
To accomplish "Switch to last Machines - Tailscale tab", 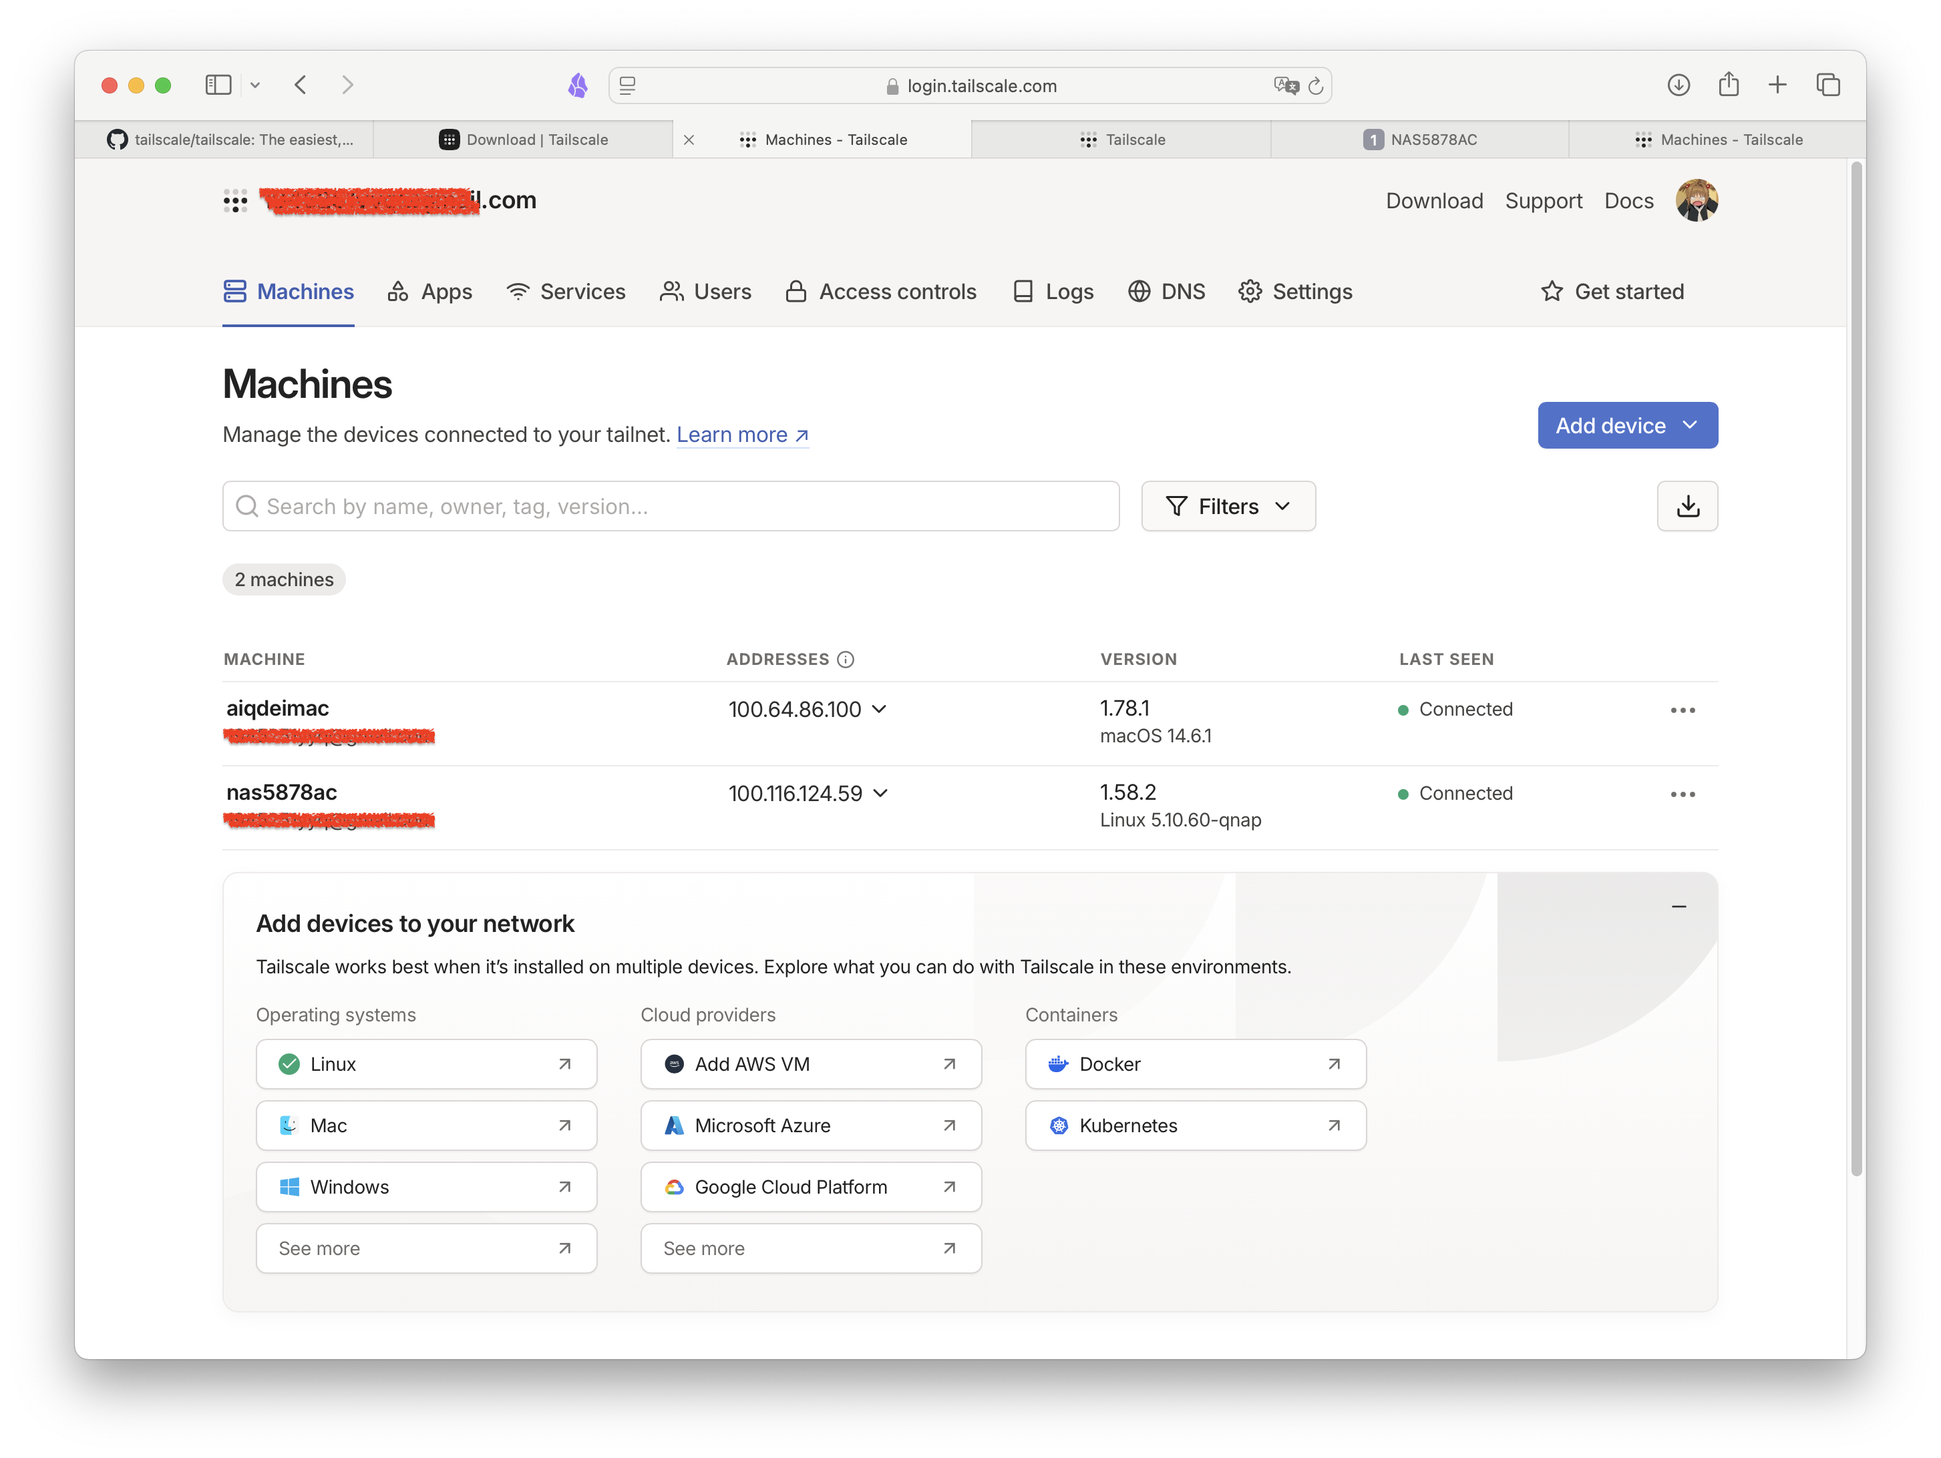I will tap(1717, 140).
